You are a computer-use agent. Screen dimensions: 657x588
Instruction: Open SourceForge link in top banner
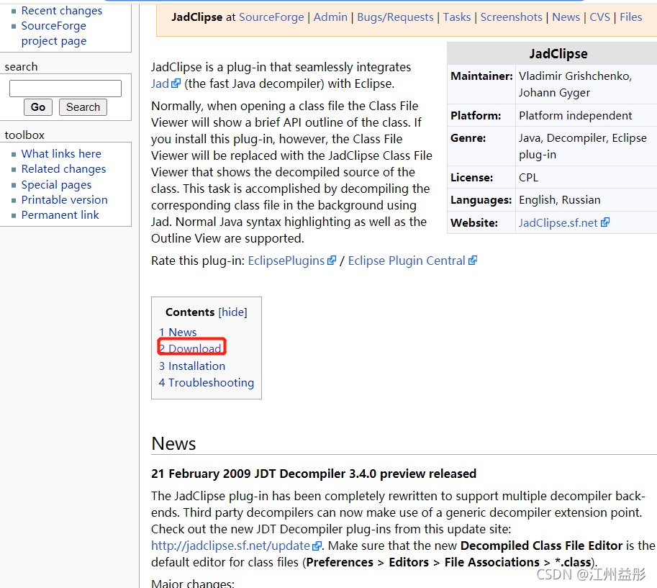[271, 17]
